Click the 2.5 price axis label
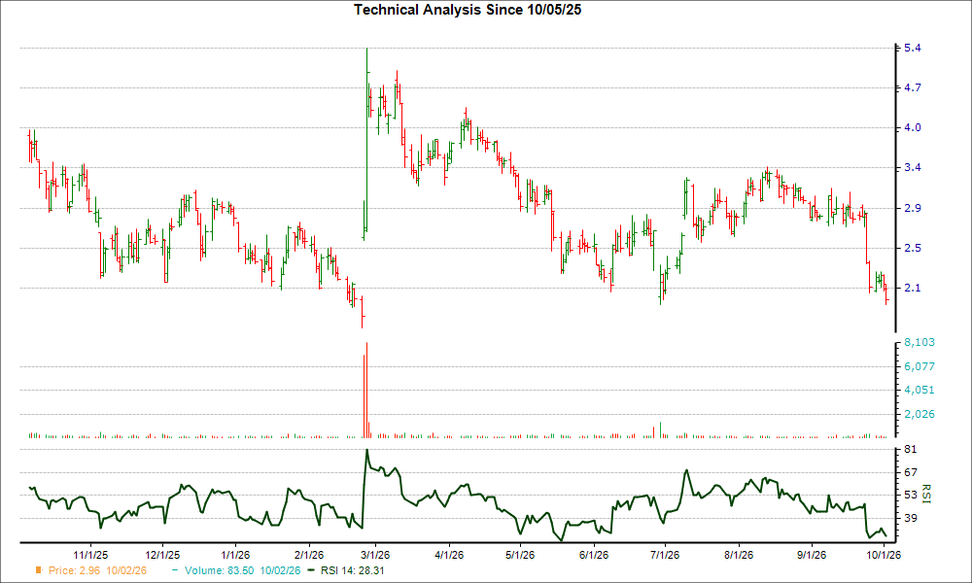This screenshot has width=972, height=583. click(913, 248)
